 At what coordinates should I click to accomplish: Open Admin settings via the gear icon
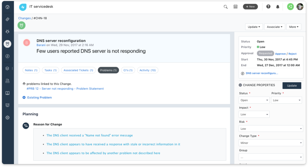7,117
